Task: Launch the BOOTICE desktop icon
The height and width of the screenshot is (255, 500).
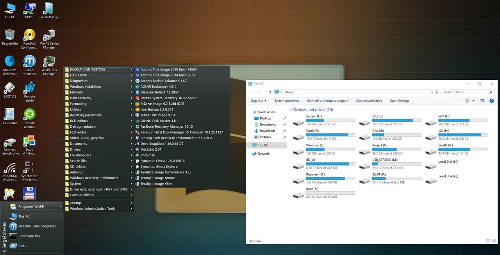Action: [x=10, y=90]
